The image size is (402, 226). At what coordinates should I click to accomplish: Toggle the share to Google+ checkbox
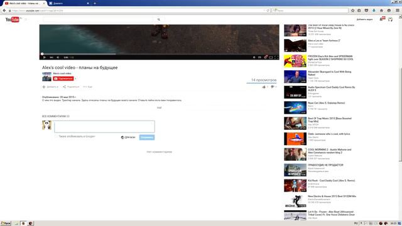[56, 136]
